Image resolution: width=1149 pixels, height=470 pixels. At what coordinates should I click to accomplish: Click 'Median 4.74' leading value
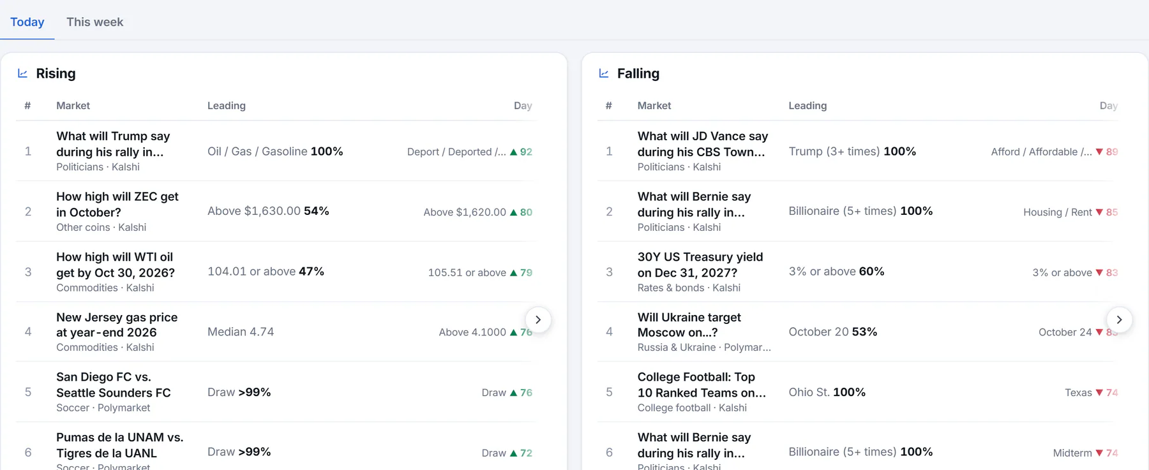coord(241,332)
